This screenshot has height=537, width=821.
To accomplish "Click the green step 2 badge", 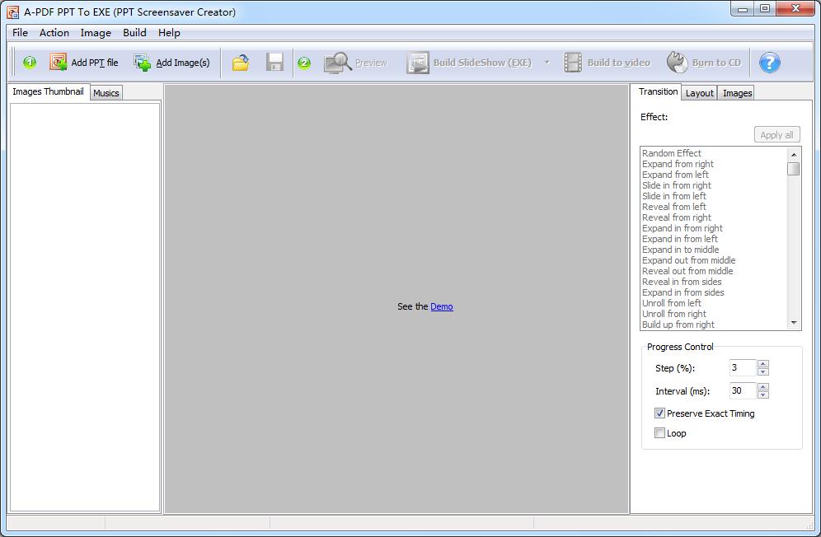I will click(304, 63).
